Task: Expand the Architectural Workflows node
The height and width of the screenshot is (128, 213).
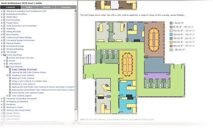Action: [2, 14]
